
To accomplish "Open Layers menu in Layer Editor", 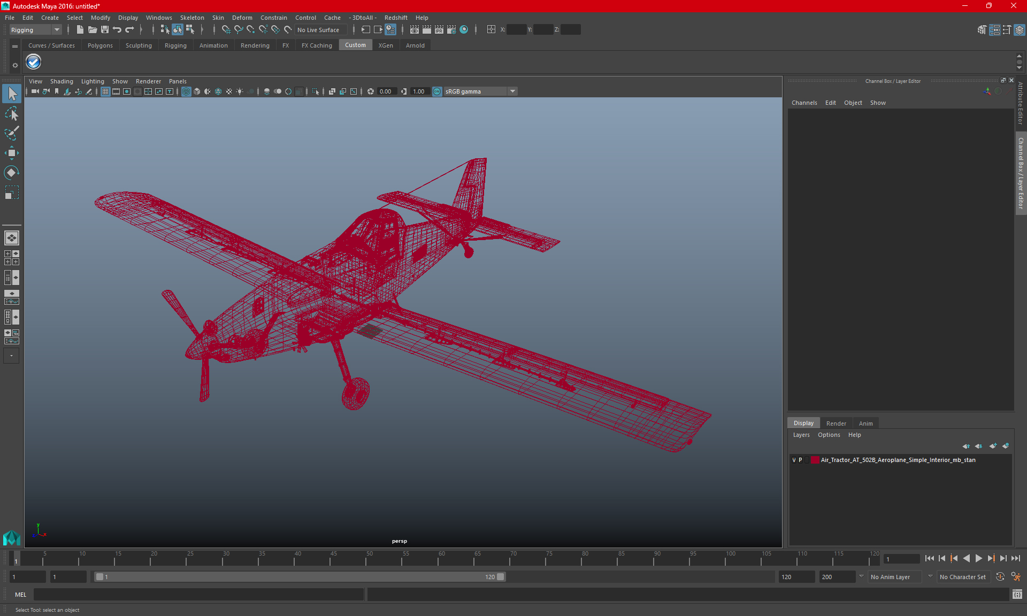I will (x=801, y=435).
